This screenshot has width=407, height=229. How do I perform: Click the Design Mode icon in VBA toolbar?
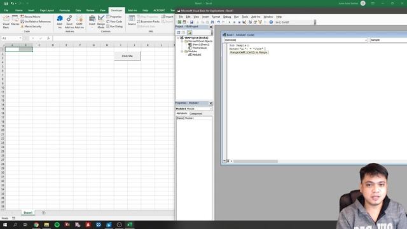point(244,22)
